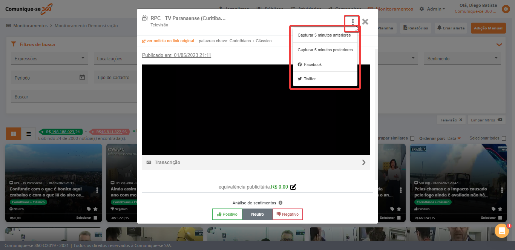515x250 pixels.
Task: Open the three-dot options menu in the news modal
Action: click(353, 22)
